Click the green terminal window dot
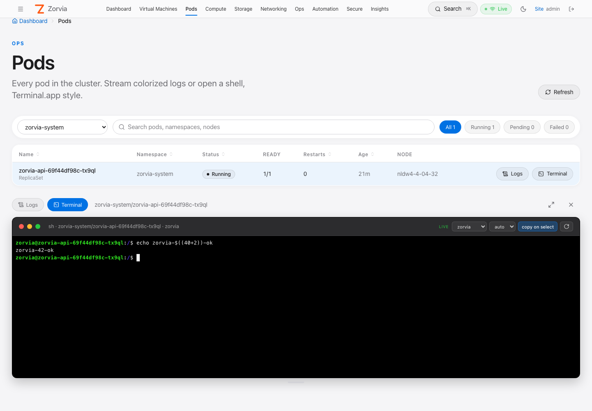The height and width of the screenshot is (411, 592). click(38, 226)
